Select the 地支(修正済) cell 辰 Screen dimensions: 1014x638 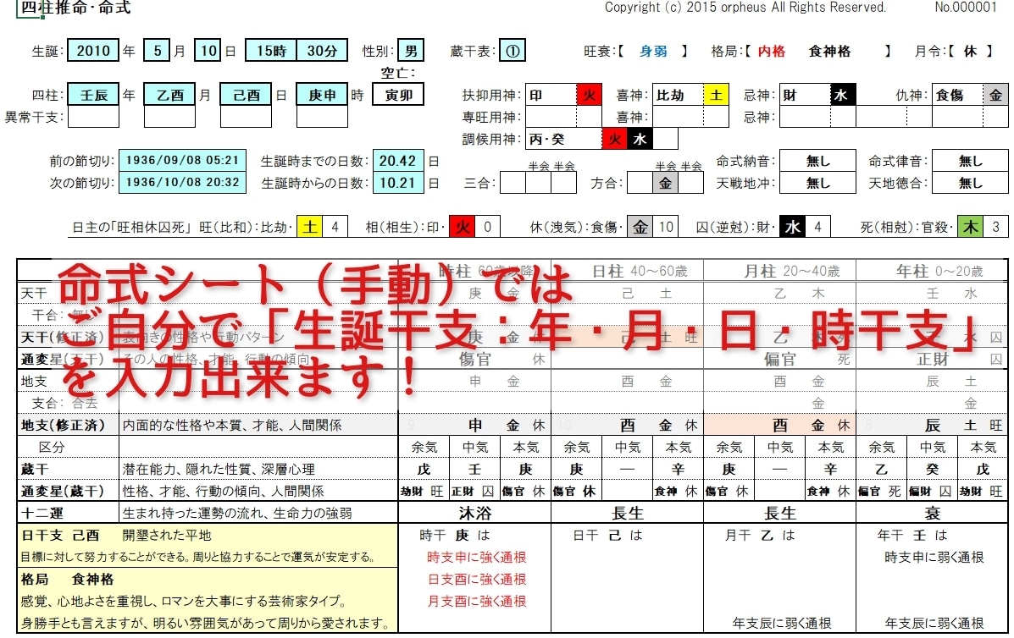pos(932,425)
